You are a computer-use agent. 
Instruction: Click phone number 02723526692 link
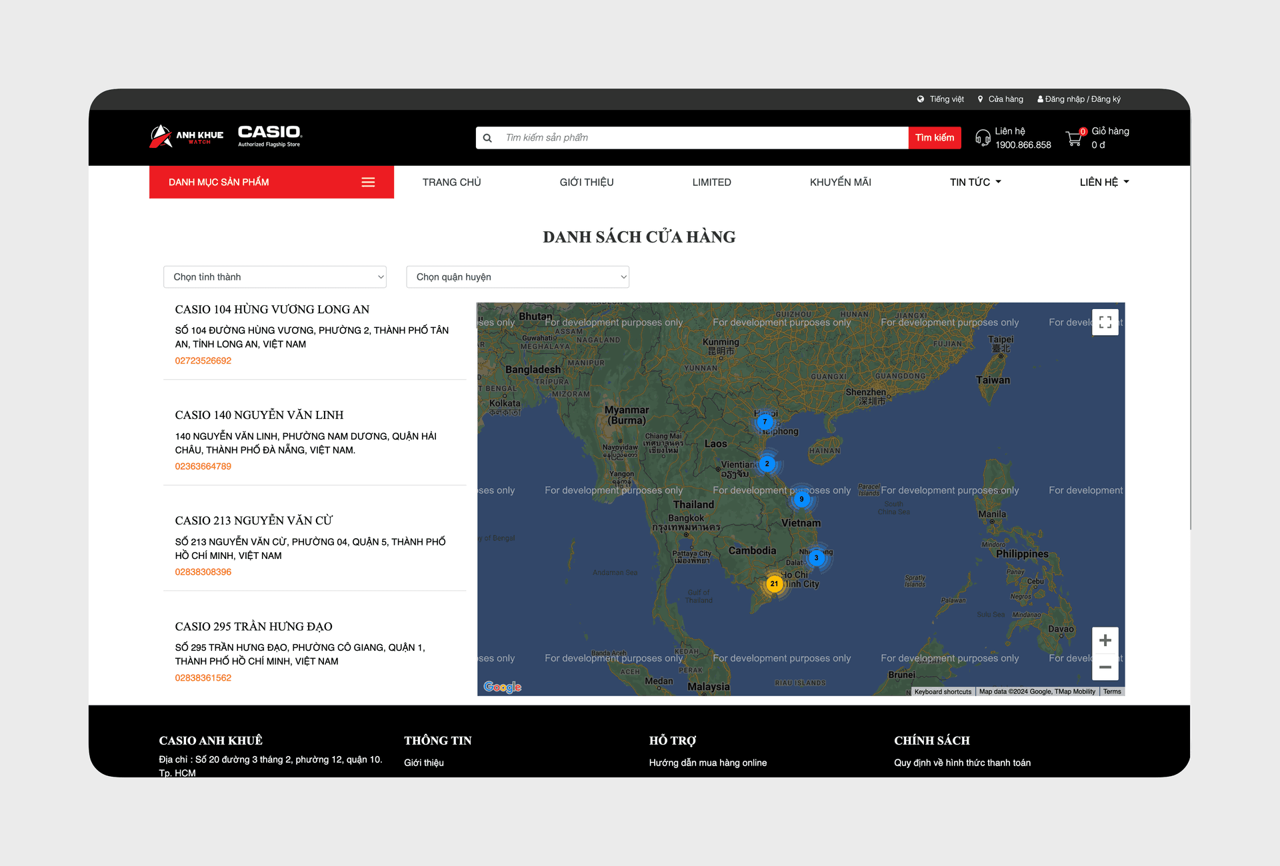[203, 361]
